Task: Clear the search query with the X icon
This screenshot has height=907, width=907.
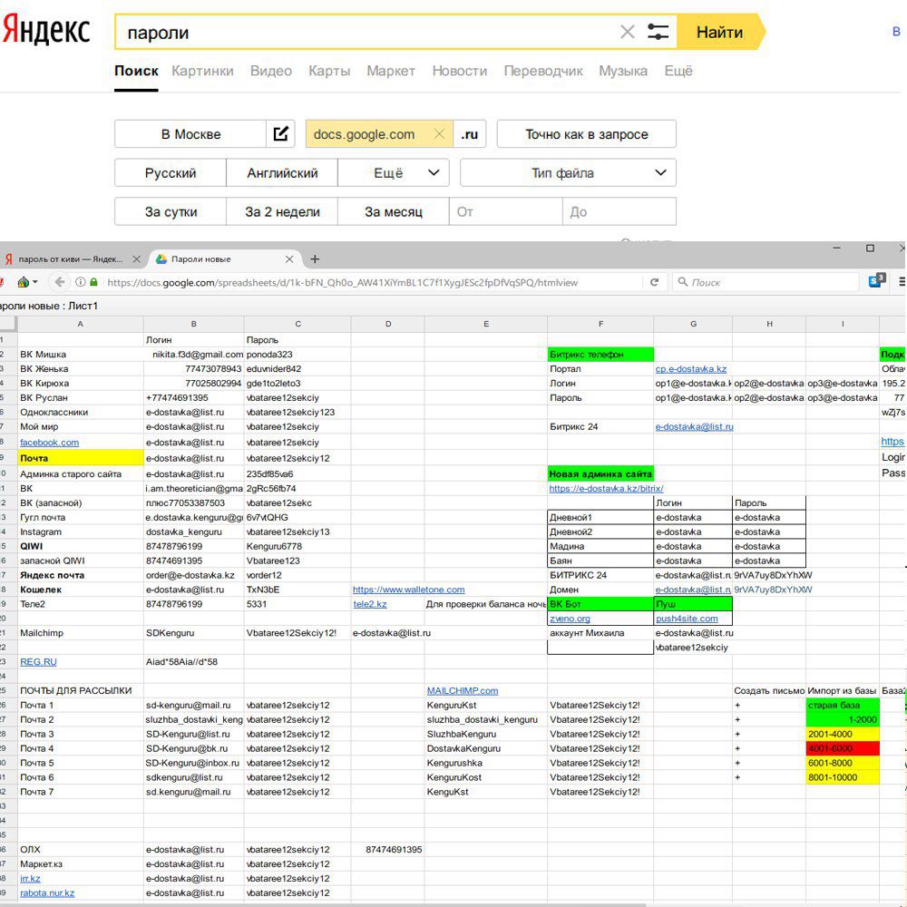Action: (627, 33)
